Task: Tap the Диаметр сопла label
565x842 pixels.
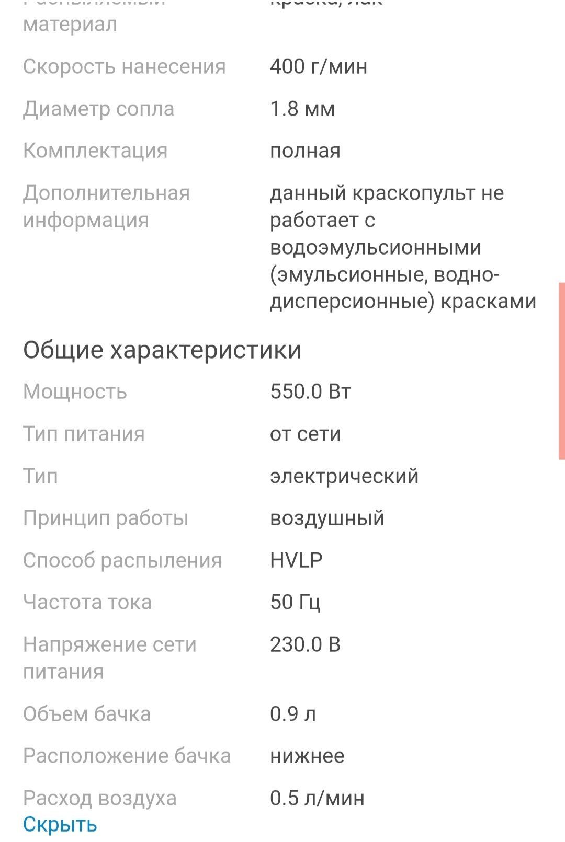Action: 98,109
